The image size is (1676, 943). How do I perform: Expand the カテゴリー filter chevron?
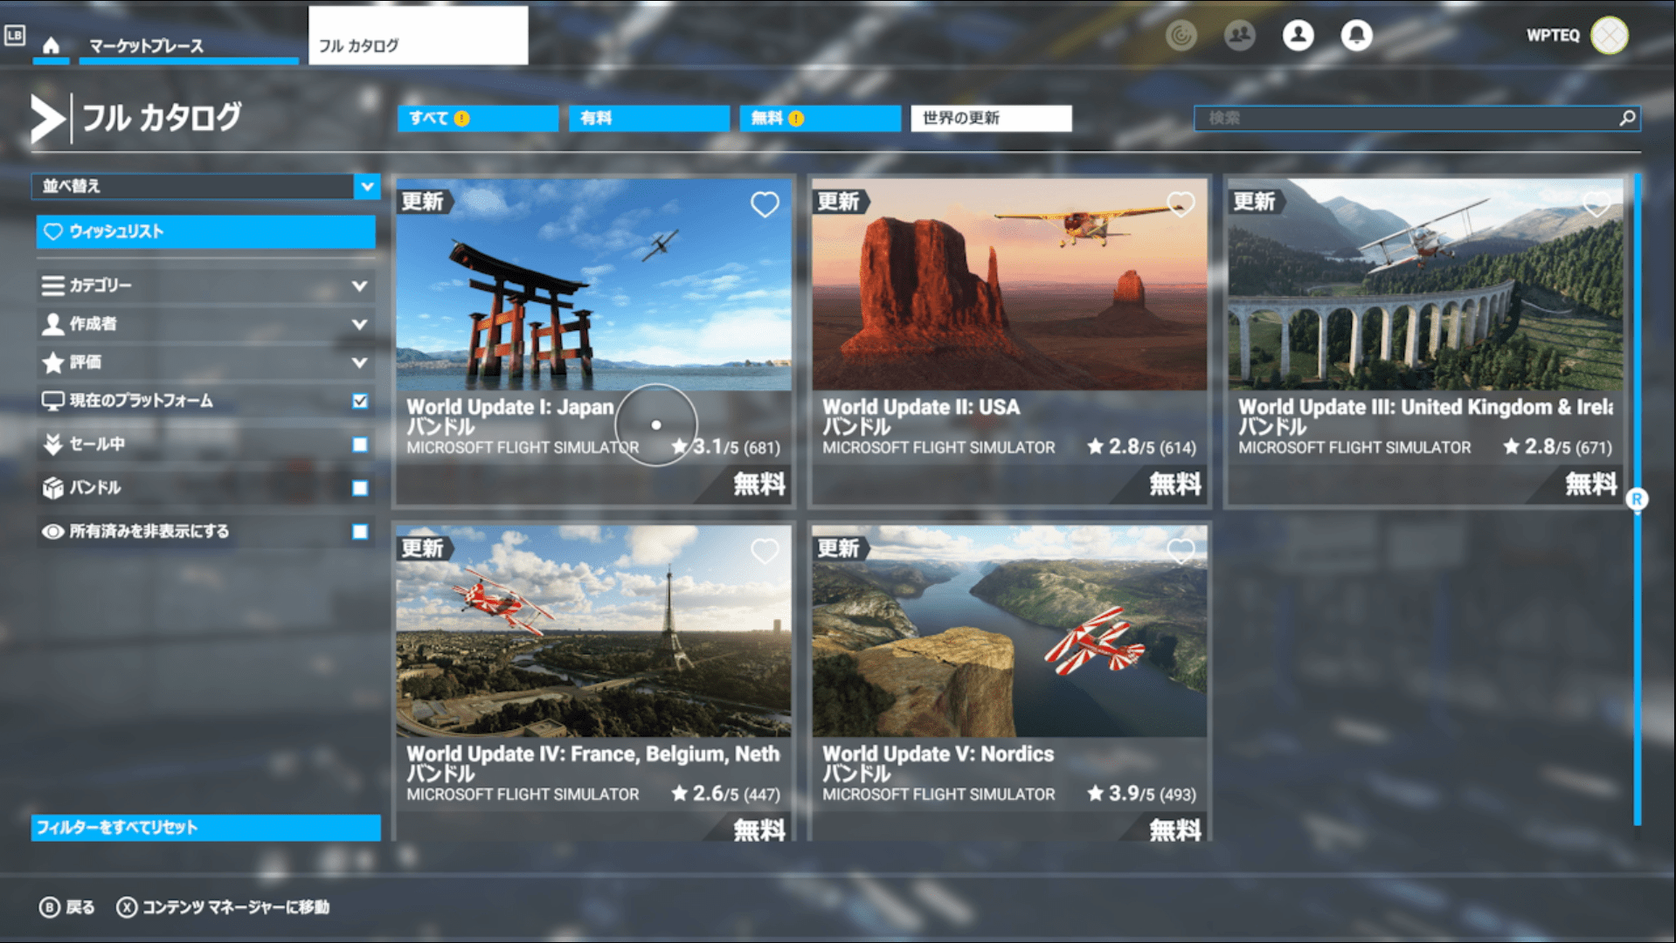point(359,286)
